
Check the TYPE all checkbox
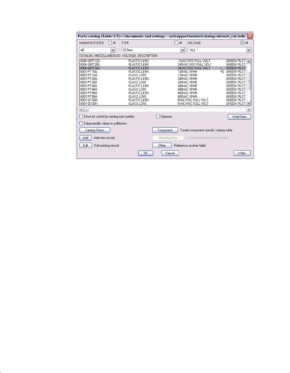[x=176, y=43]
